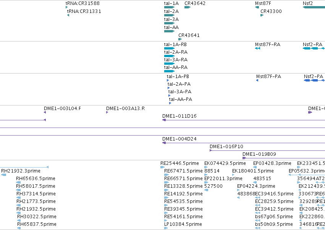
Task: Click the Nsf2-RA transcript glyph
Action: (x=314, y=48)
